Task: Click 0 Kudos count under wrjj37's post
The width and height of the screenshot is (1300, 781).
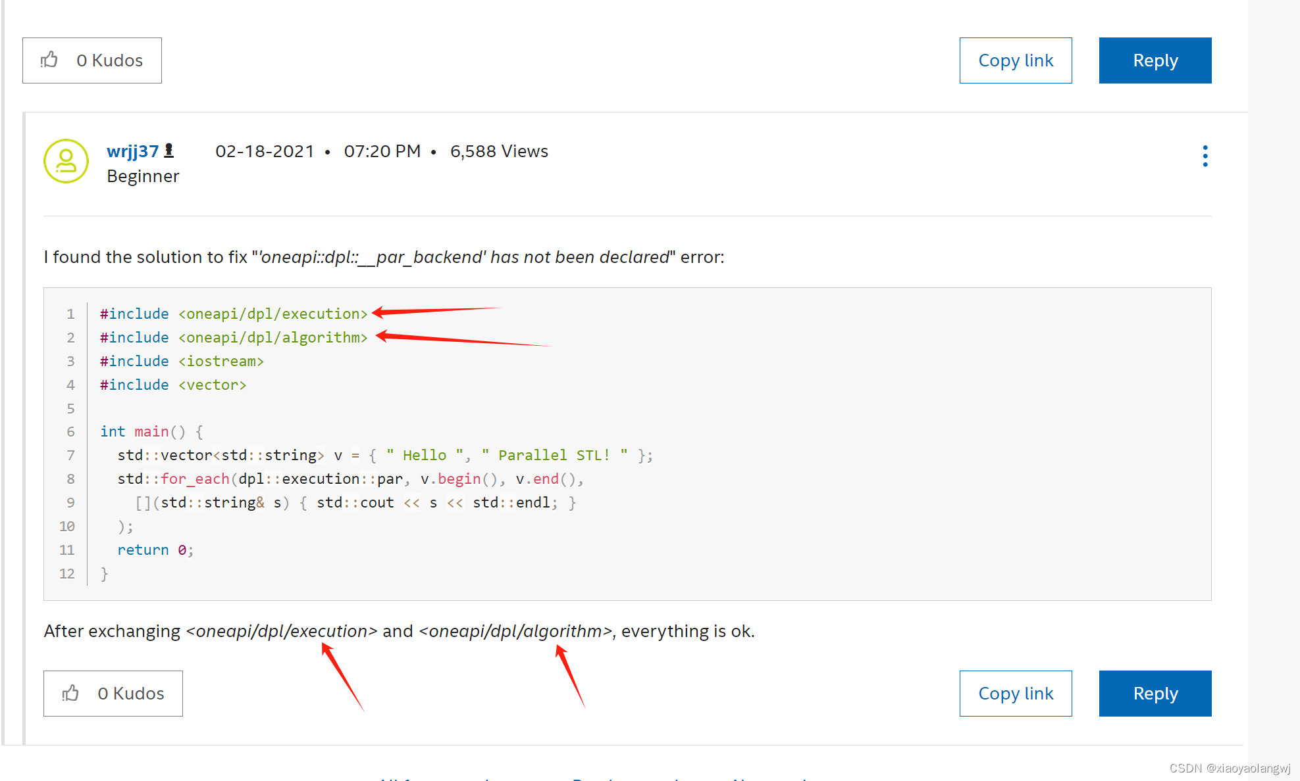Action: click(130, 694)
